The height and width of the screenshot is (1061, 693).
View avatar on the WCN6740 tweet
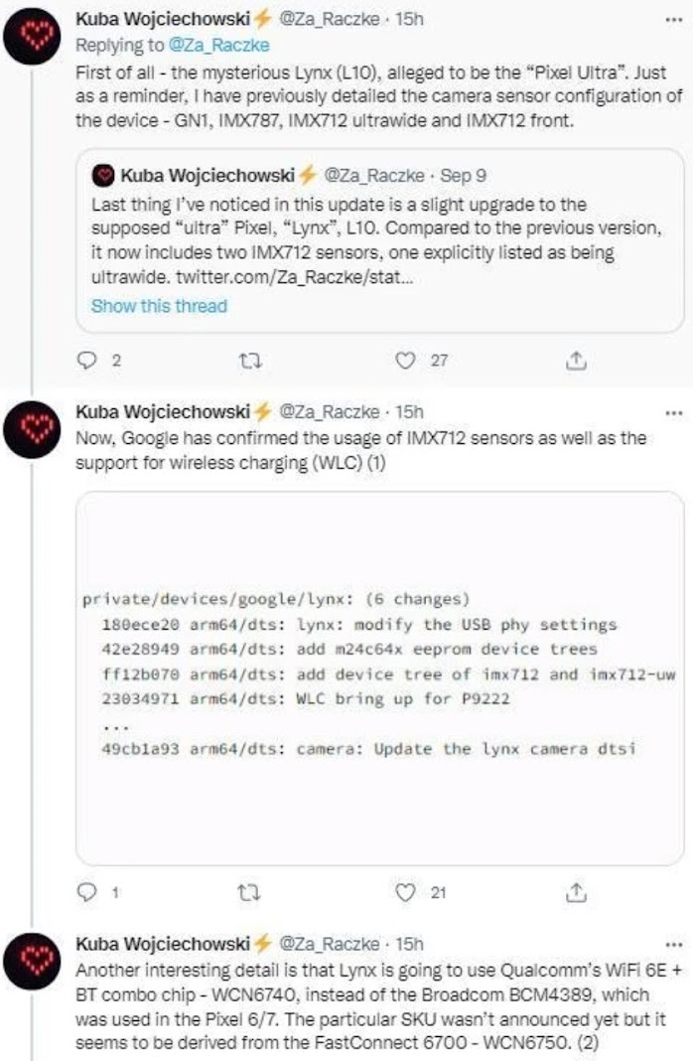point(32,962)
